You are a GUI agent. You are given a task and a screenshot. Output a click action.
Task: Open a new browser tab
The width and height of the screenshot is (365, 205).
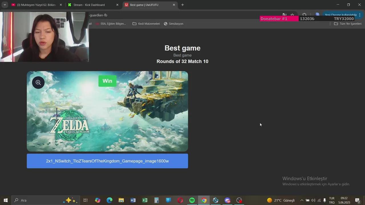[x=182, y=5]
